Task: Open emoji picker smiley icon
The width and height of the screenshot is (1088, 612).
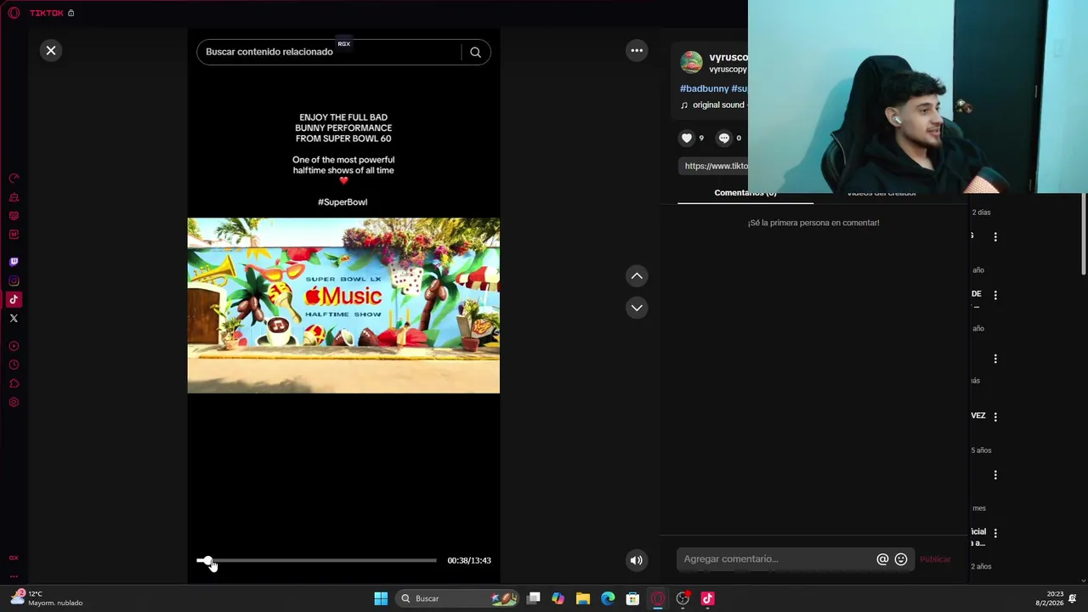Action: [x=901, y=559]
